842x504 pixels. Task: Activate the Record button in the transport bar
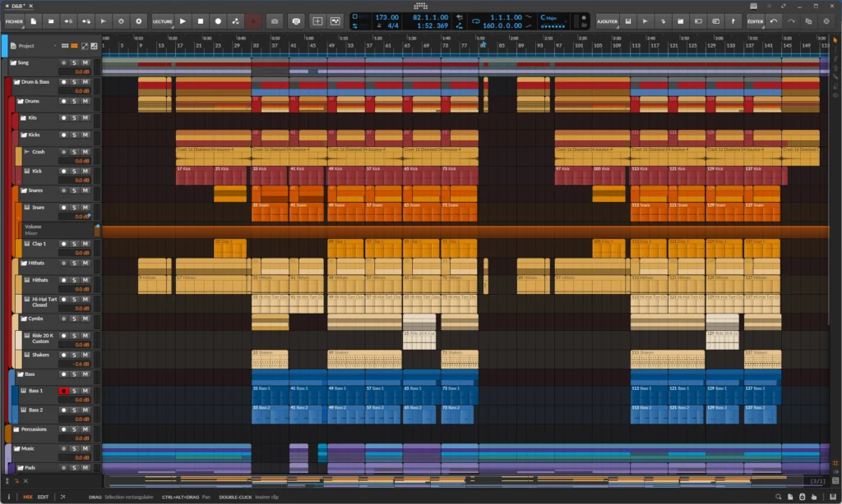(218, 21)
